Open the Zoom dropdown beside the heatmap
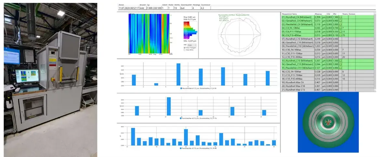The height and width of the screenshot is (157, 381). pyautogui.click(x=192, y=45)
